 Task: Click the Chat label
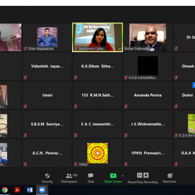click(x=91, y=181)
